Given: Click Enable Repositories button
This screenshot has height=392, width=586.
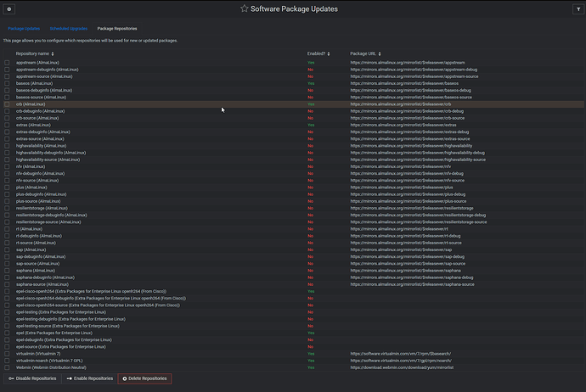Looking at the screenshot, I should coord(90,378).
